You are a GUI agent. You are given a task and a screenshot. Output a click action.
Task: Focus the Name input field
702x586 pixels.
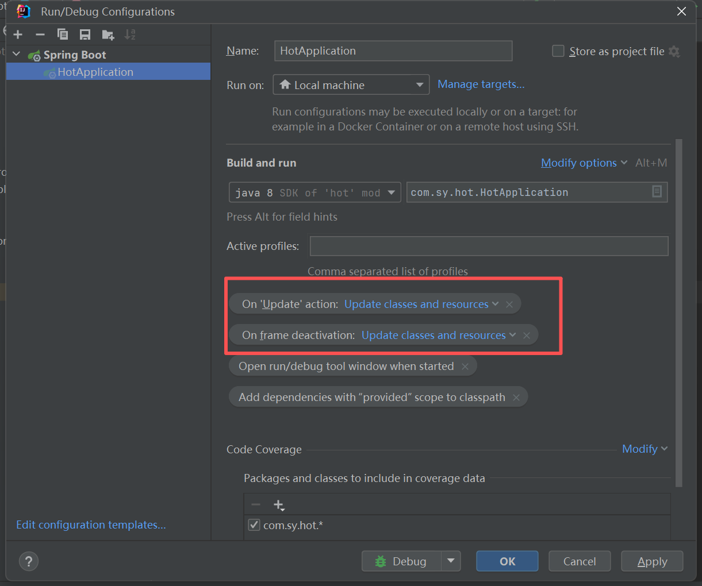(x=393, y=51)
